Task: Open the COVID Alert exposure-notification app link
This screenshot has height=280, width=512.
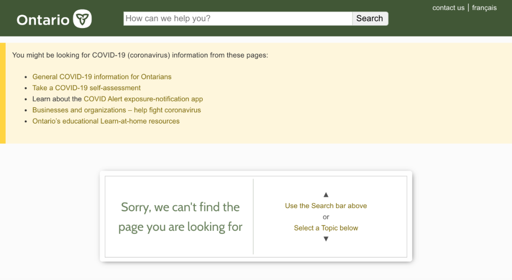Action: pyautogui.click(x=143, y=99)
